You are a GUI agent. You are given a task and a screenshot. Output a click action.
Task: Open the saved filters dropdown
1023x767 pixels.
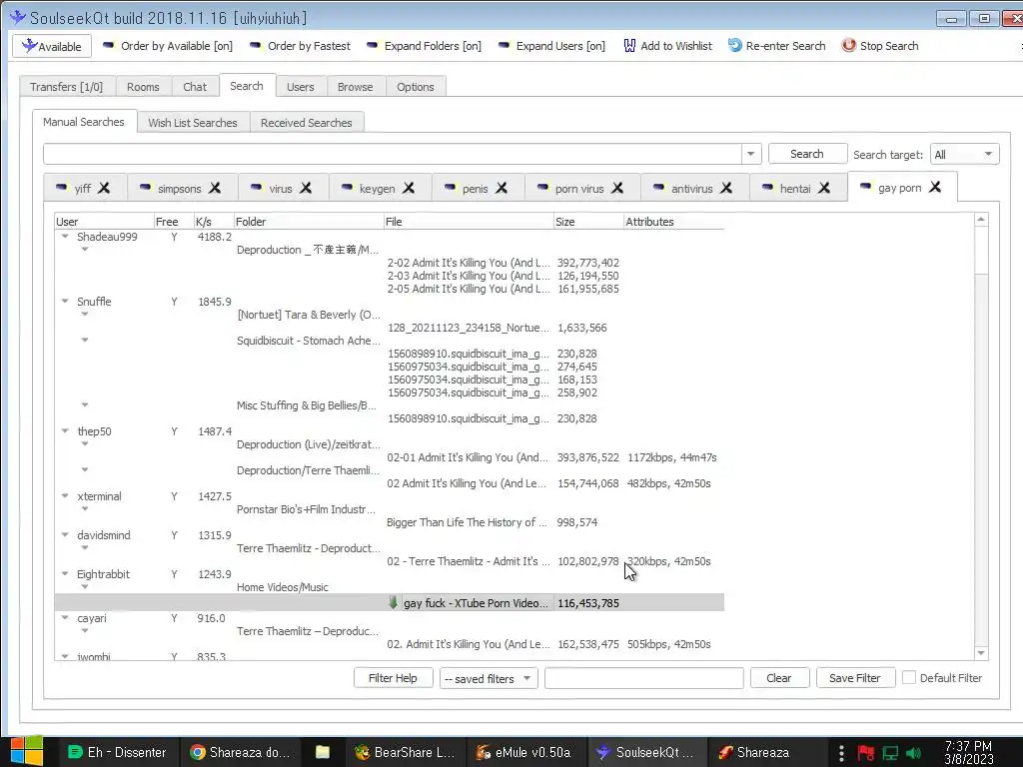[489, 678]
